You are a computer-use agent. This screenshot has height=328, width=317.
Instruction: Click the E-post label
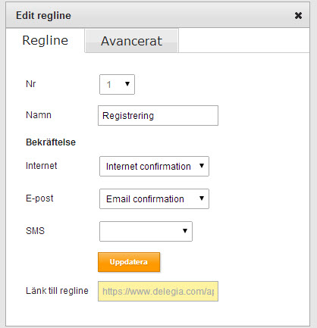39,198
